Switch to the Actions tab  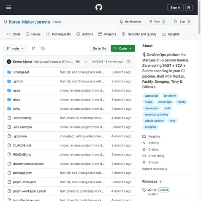click(84, 34)
